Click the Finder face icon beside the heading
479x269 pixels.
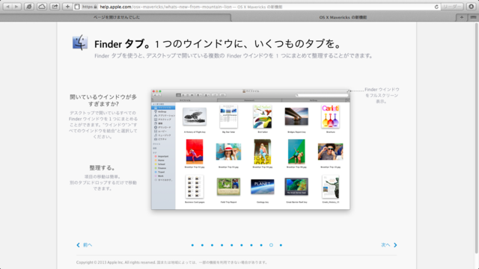80,43
